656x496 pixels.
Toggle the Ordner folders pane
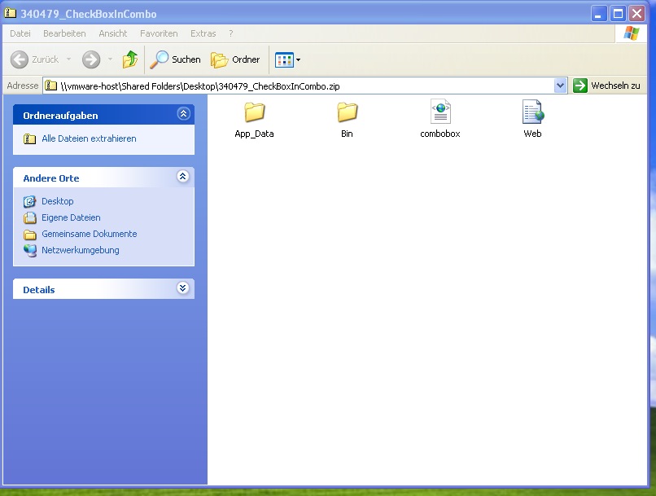235,59
